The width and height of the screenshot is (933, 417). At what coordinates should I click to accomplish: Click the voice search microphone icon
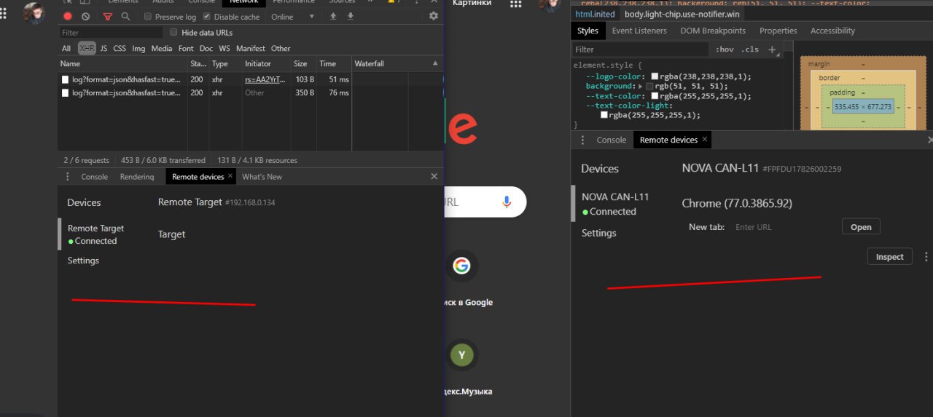point(507,202)
